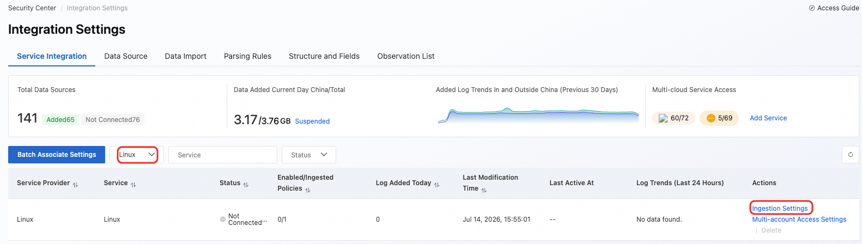
Task: Focus the Service search field
Action: tap(223, 155)
